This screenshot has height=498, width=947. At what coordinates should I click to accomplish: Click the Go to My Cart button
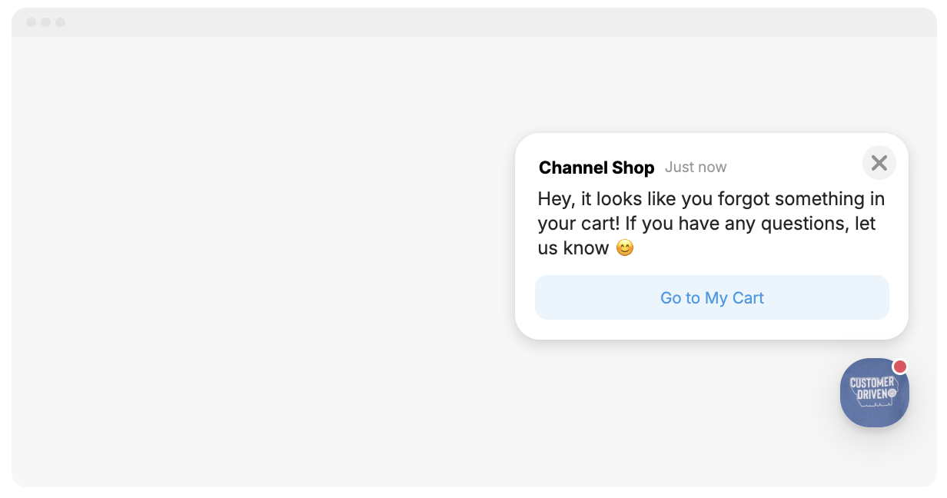pos(712,298)
